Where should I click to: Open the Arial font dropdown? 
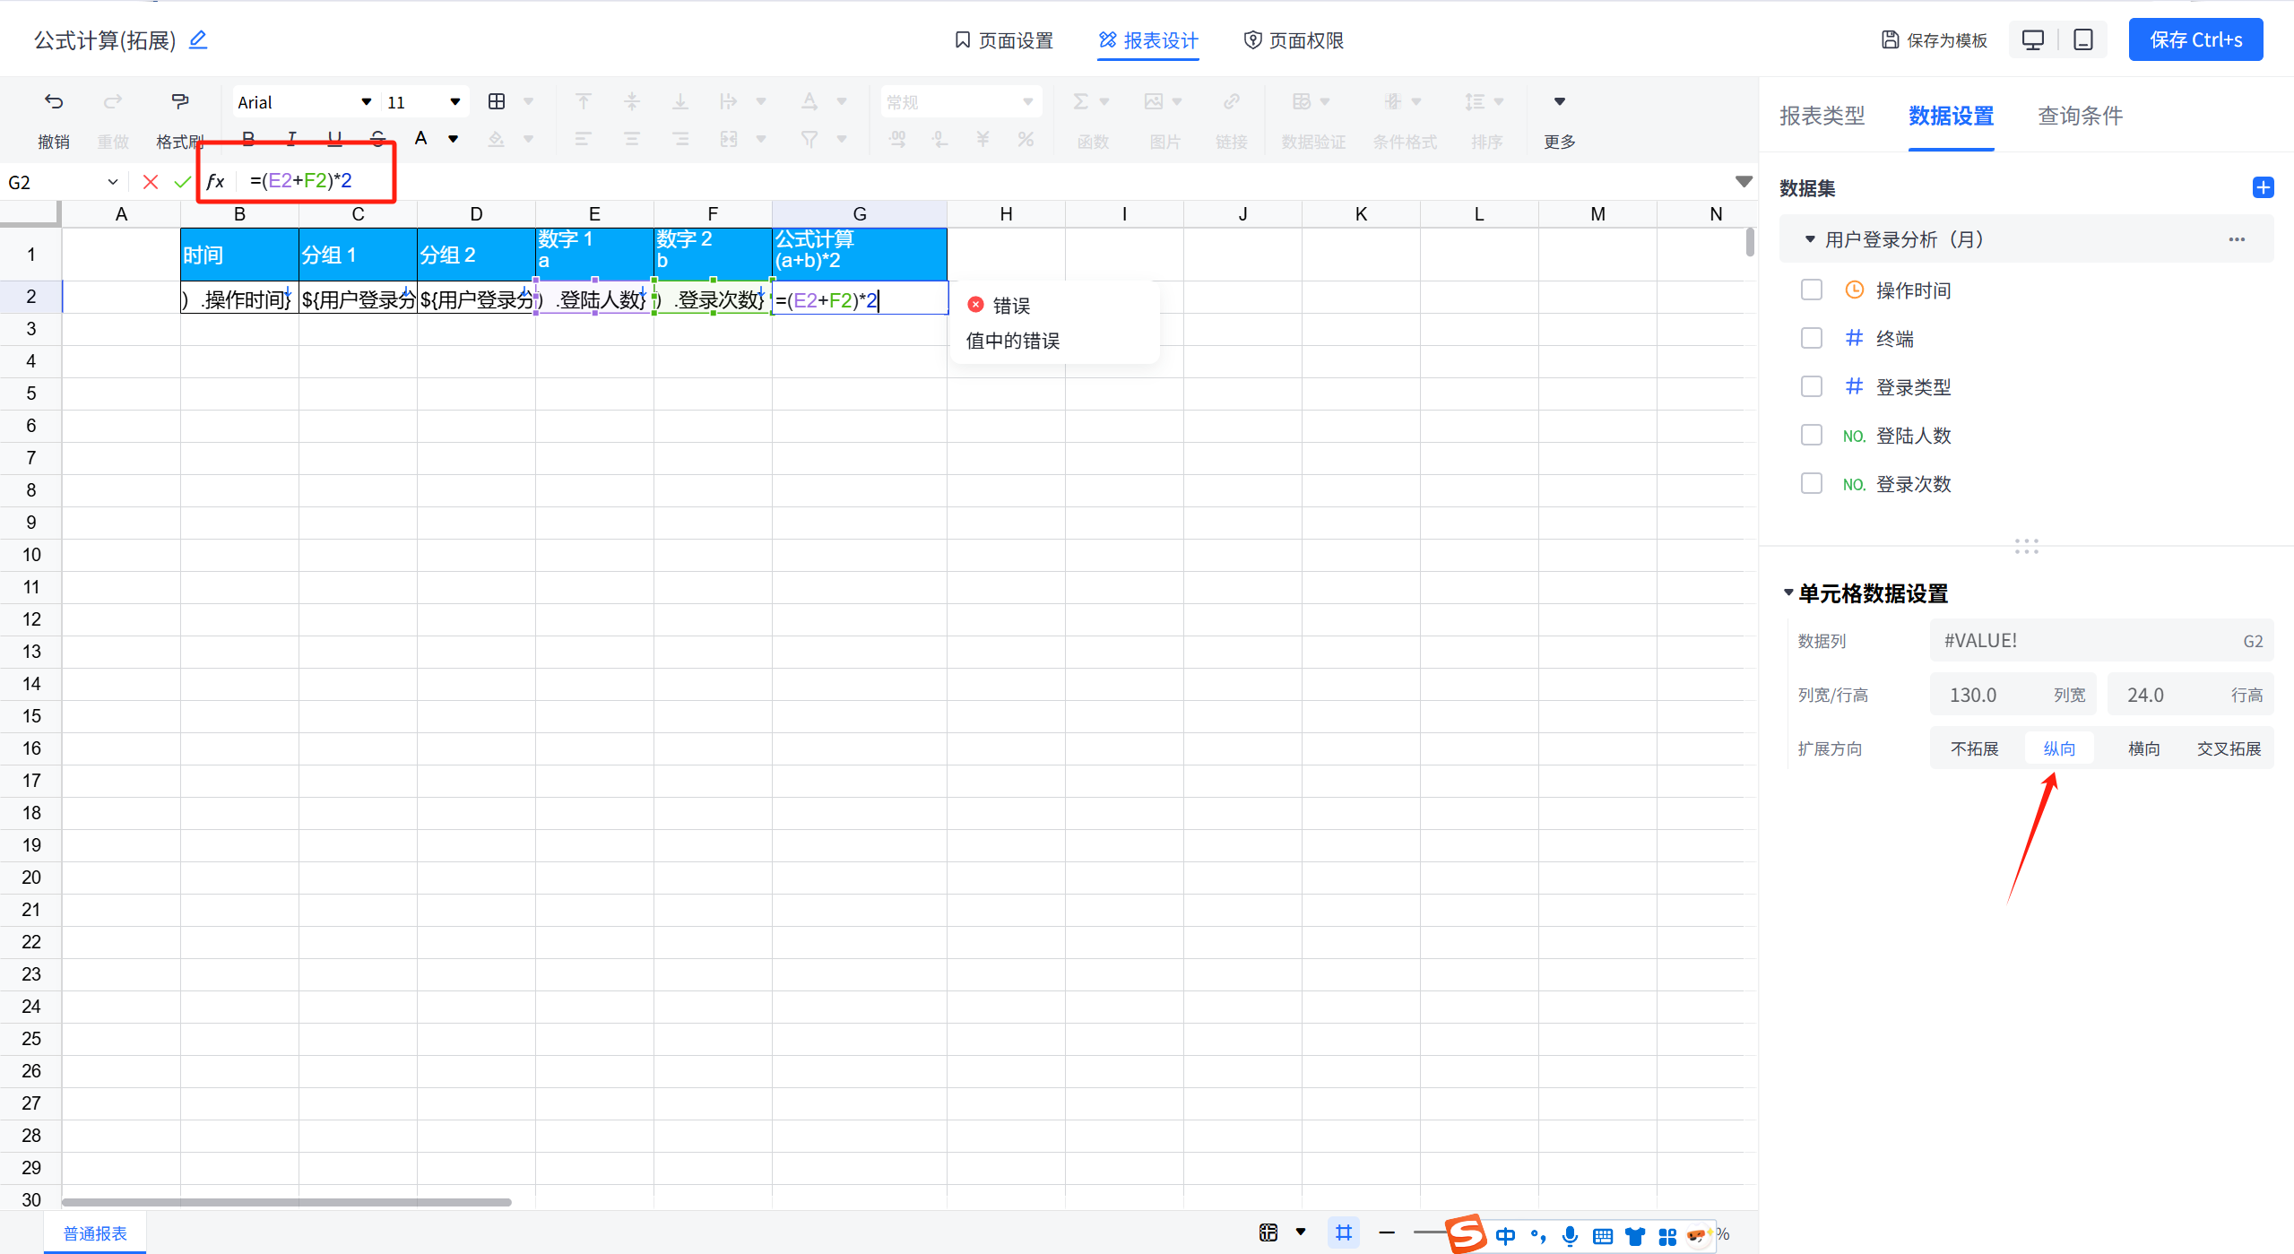(x=366, y=102)
